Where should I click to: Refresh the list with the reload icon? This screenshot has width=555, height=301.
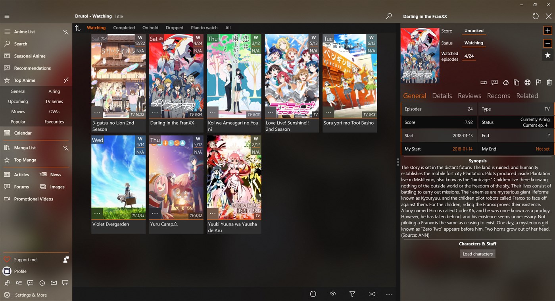point(313,294)
